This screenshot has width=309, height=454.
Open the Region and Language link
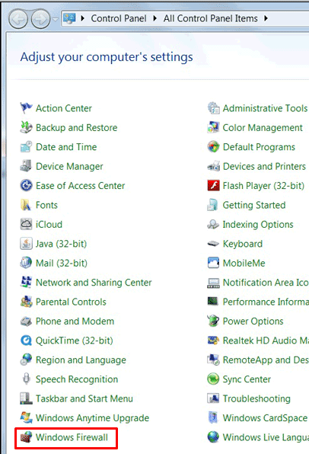[x=81, y=360]
